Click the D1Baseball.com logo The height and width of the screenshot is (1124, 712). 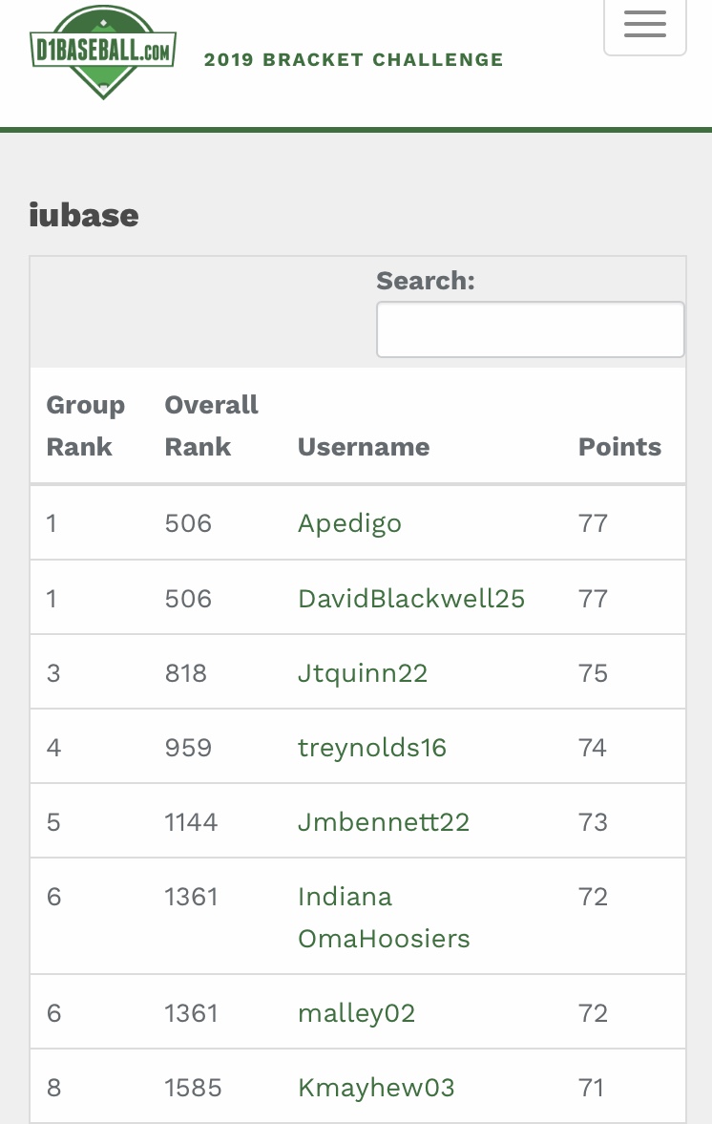coord(102,51)
